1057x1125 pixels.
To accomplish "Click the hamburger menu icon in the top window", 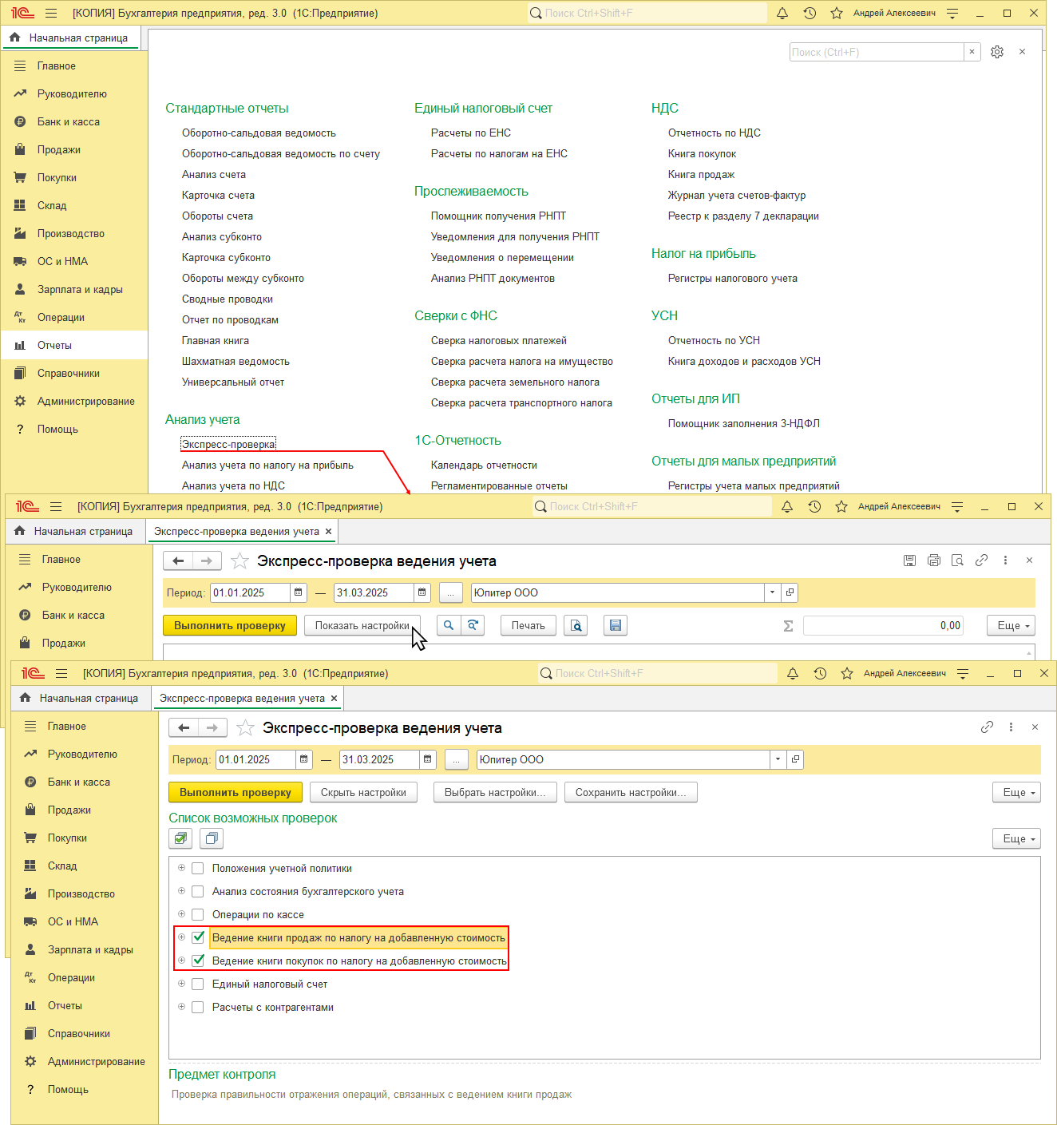I will tap(51, 14).
